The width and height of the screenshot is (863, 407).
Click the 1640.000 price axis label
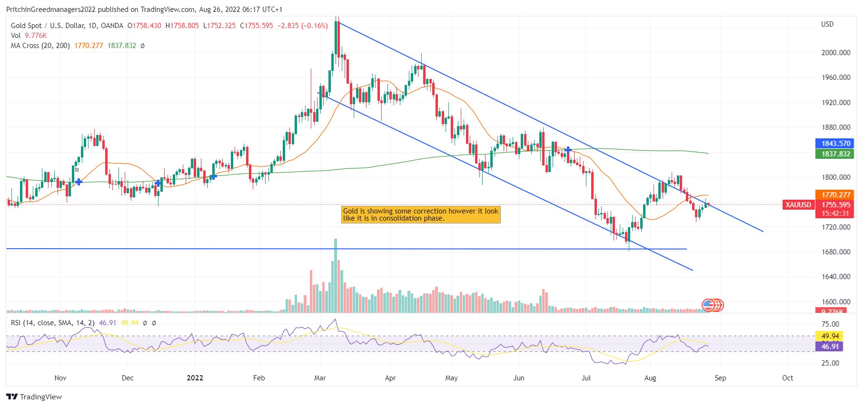(836, 277)
